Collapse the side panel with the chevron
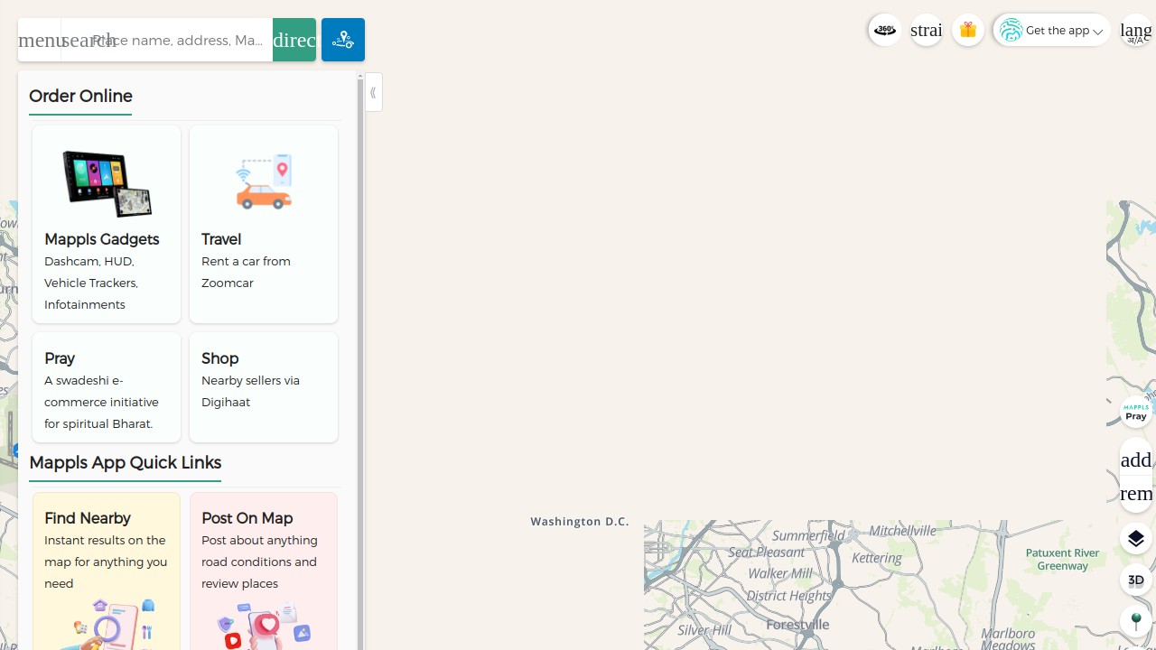 [373, 92]
